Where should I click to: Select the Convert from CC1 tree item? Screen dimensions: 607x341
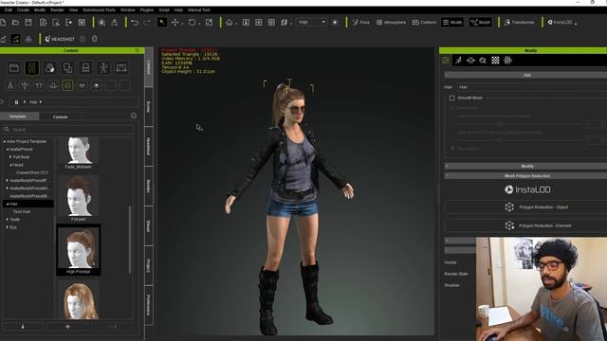tap(32, 172)
